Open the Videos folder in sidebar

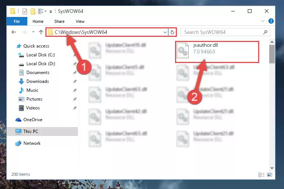coord(33,108)
